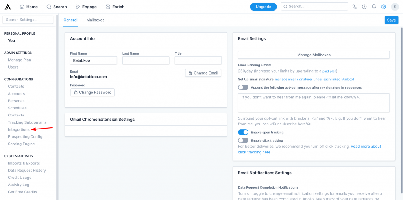Toggle append opt-out message switch
The height and width of the screenshot is (200, 403).
coord(243,87)
